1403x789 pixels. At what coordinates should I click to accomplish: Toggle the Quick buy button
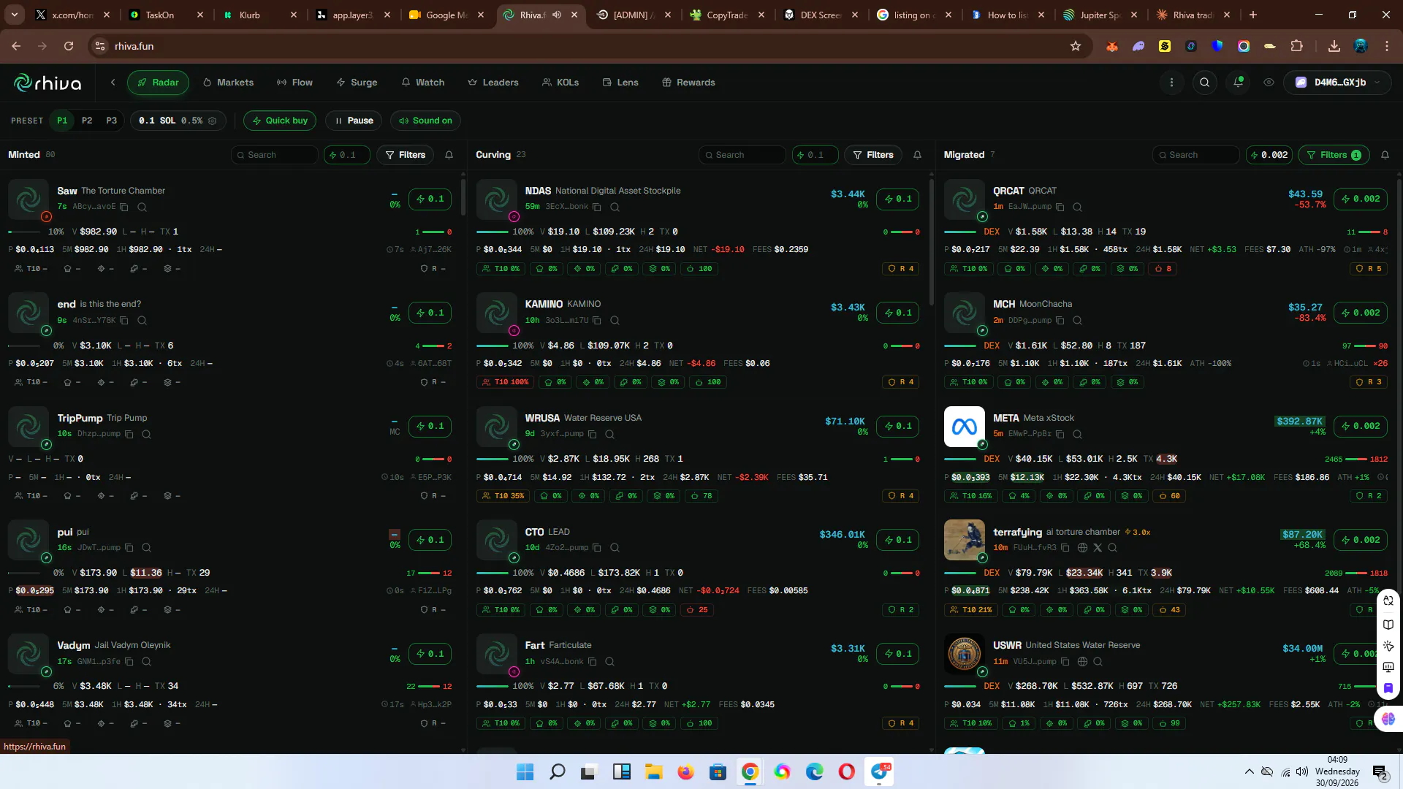[280, 121]
